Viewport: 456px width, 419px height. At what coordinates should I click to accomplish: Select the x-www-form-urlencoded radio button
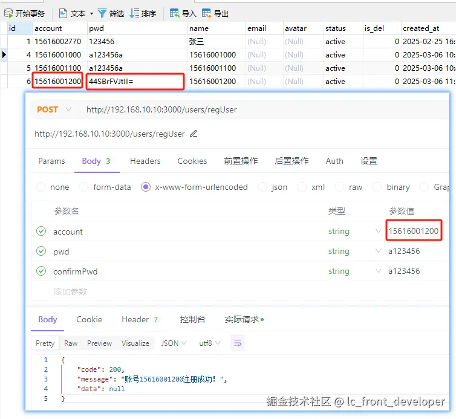(x=146, y=187)
